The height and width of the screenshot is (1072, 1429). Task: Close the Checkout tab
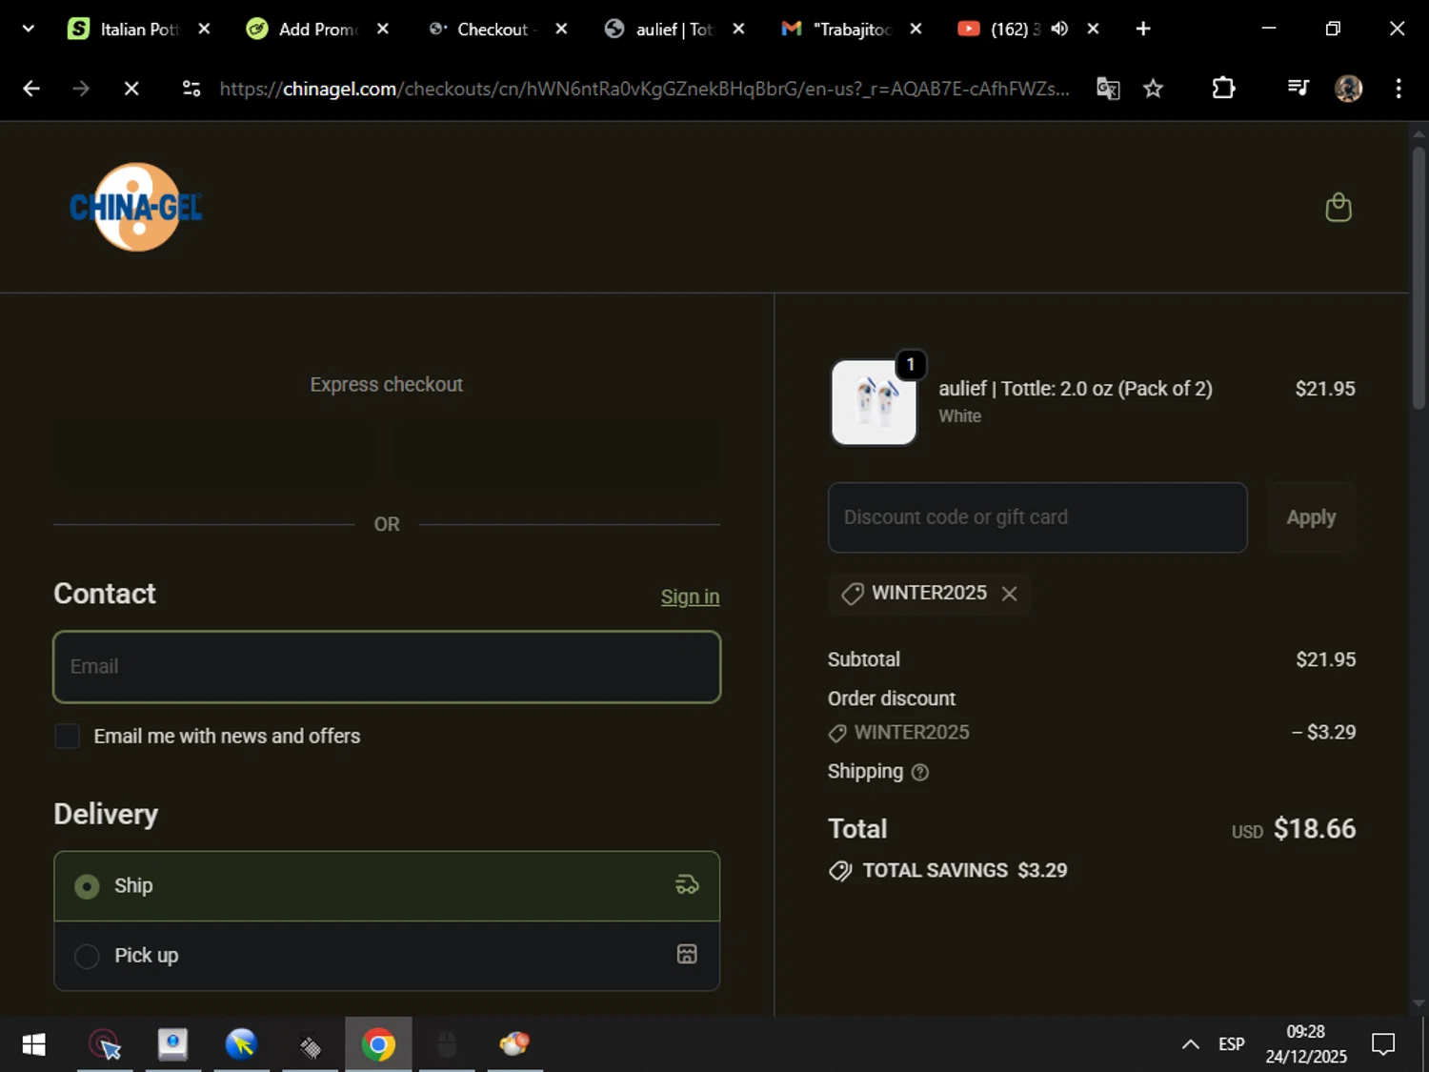(561, 29)
